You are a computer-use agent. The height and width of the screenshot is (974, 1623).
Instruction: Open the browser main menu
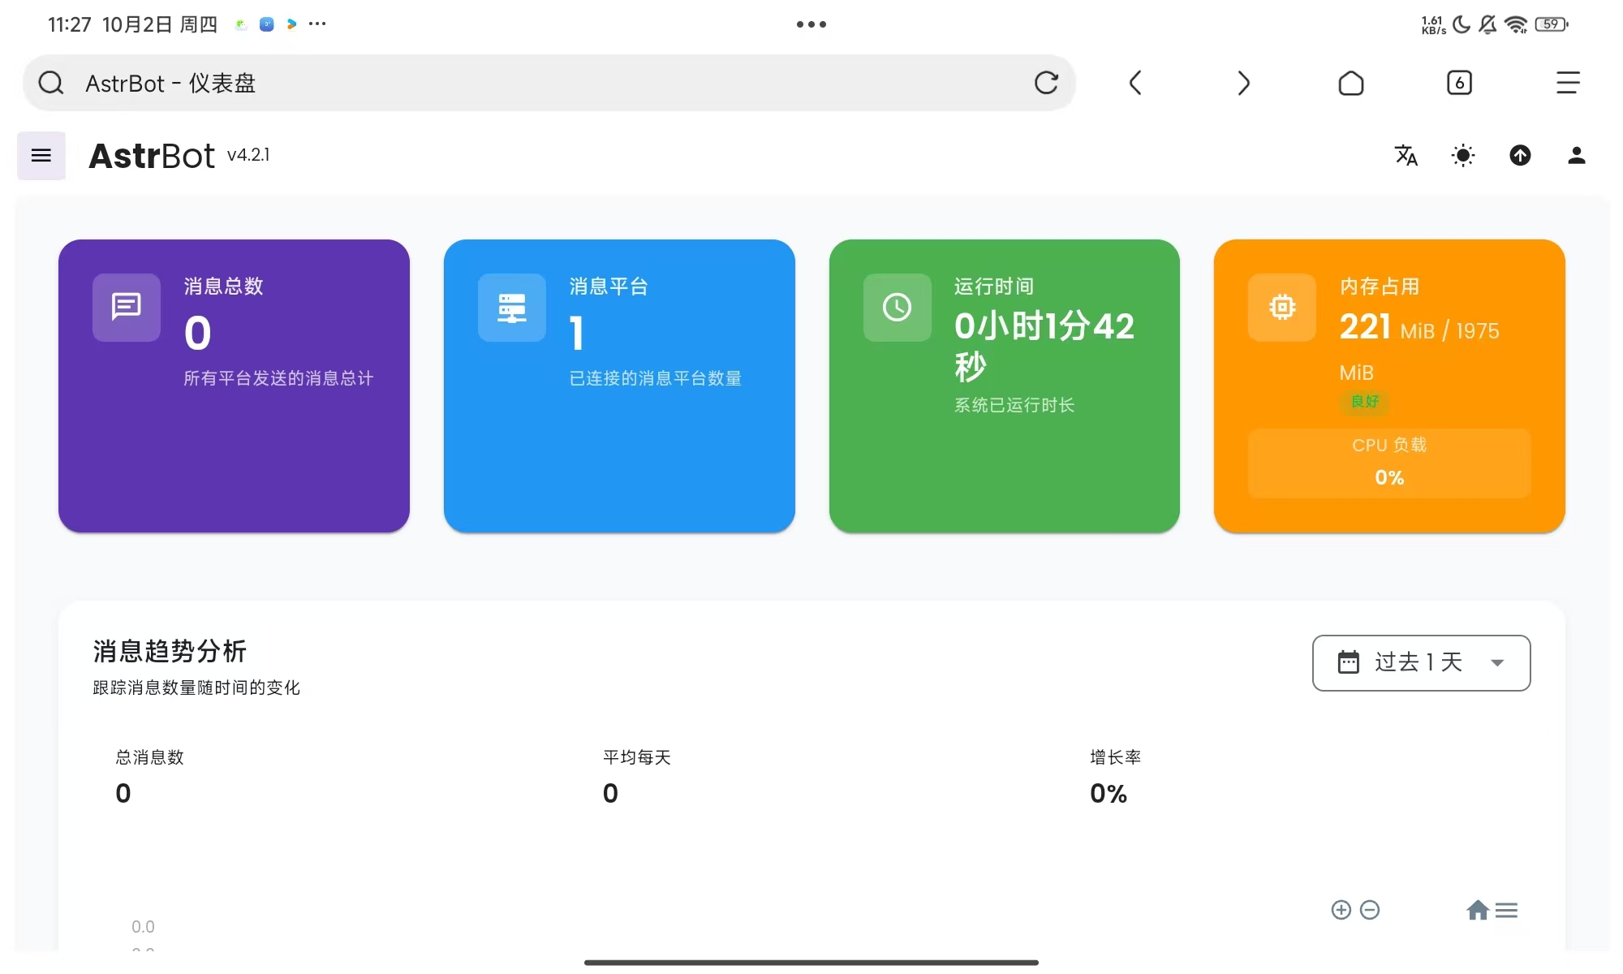pyautogui.click(x=1567, y=83)
